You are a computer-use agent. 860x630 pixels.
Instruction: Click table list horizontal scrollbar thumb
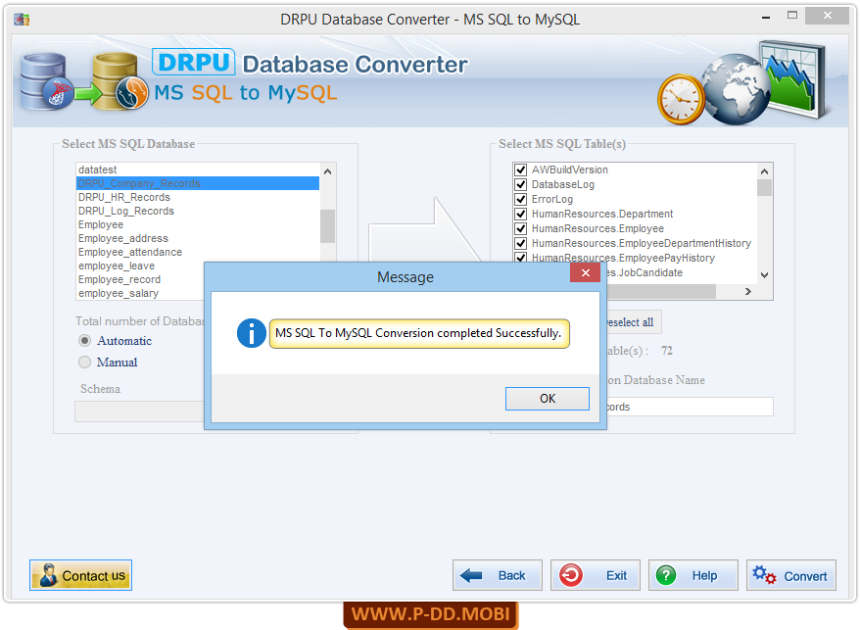[x=661, y=291]
